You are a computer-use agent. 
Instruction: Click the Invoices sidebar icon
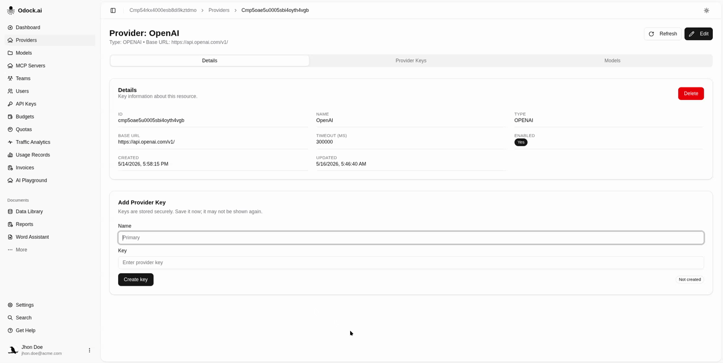pos(10,168)
